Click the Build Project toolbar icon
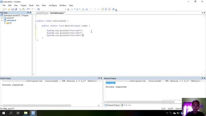The width and height of the screenshot is (206, 116). (68, 9)
